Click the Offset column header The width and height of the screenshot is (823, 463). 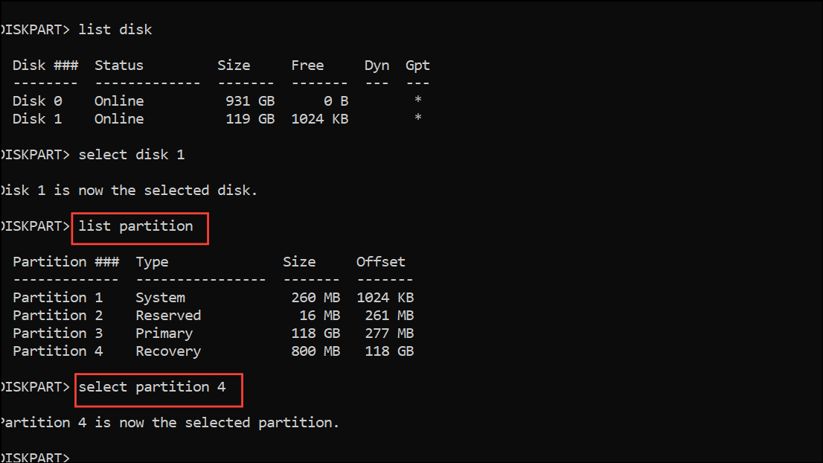(x=380, y=261)
